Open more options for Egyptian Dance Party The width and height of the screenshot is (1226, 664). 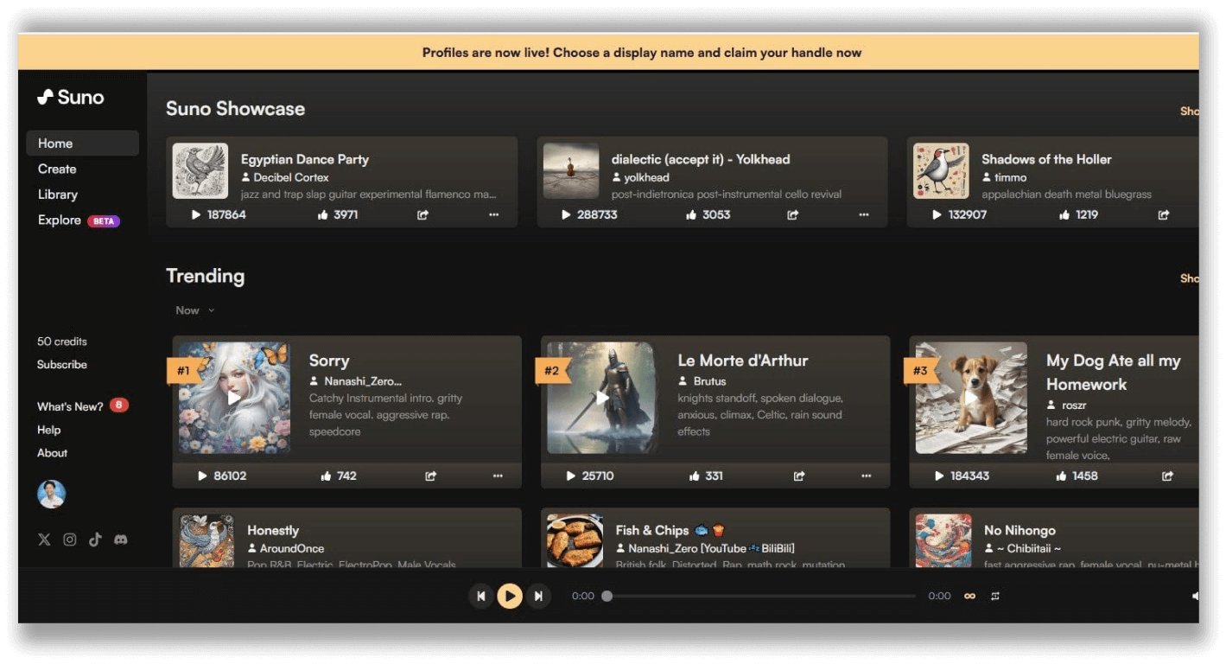coord(494,215)
